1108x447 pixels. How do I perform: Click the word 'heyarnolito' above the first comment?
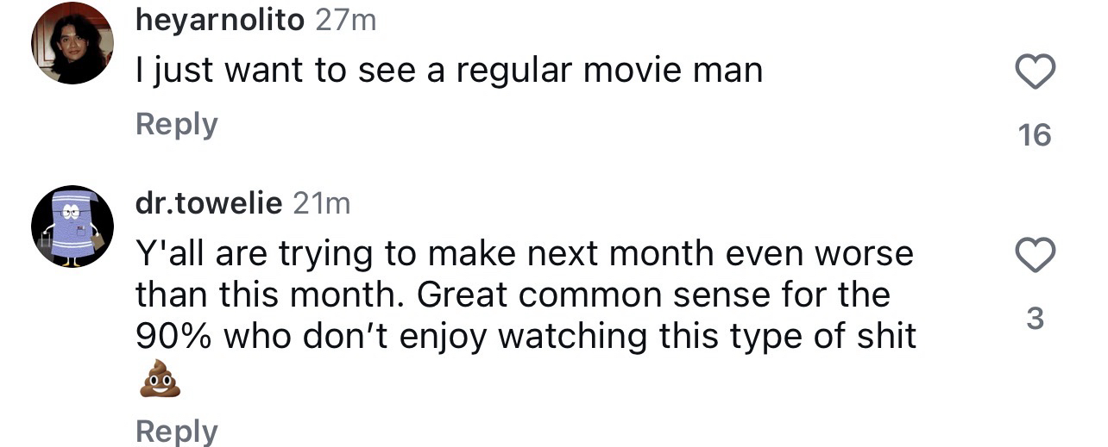coord(219,20)
